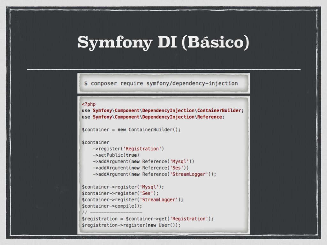Click the composer require command line
The width and height of the screenshot is (327, 245).
pyautogui.click(x=161, y=83)
